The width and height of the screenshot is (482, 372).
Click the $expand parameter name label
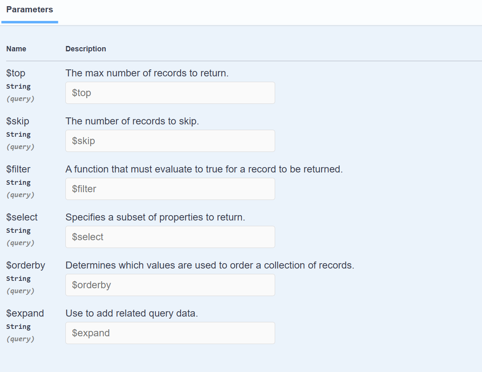(25, 313)
